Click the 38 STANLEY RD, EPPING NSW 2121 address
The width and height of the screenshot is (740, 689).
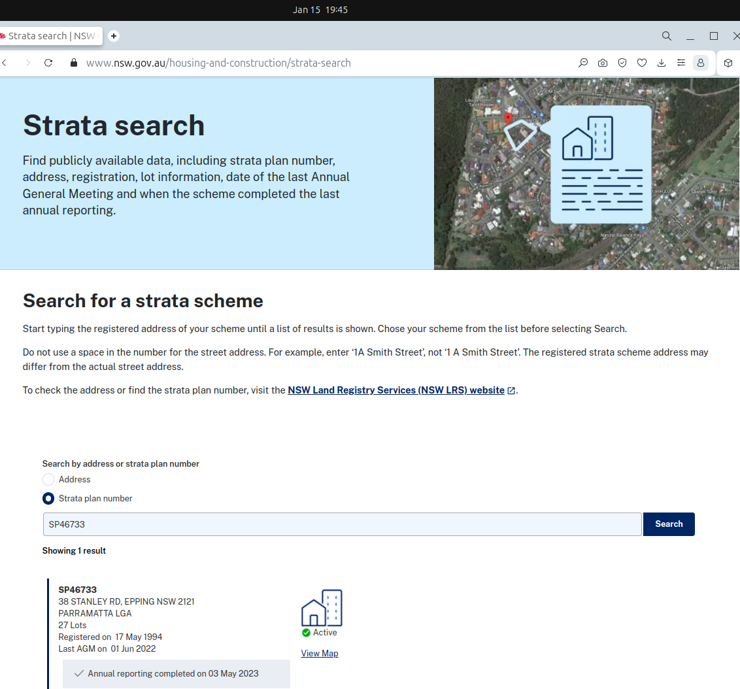(x=126, y=601)
